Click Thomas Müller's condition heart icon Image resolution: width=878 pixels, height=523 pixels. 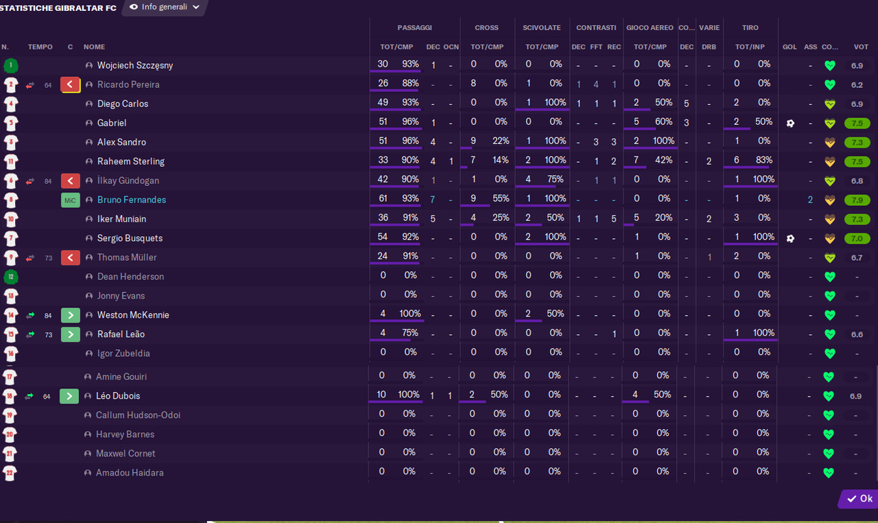[x=829, y=258]
